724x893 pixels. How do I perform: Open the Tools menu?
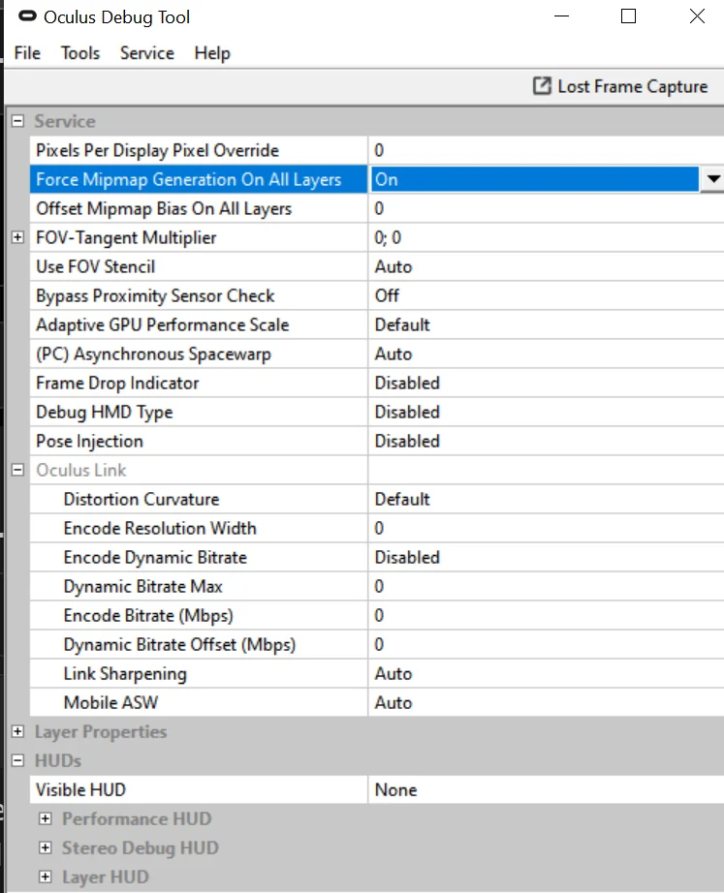[80, 53]
